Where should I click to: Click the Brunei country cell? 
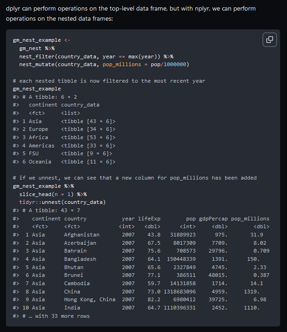pyautogui.click(x=74, y=275)
